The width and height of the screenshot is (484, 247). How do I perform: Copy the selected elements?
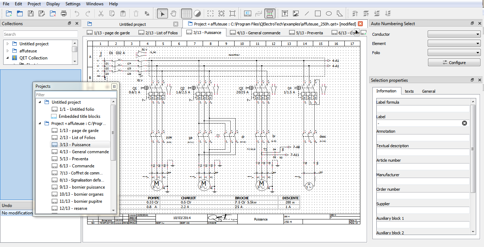[x=112, y=14]
